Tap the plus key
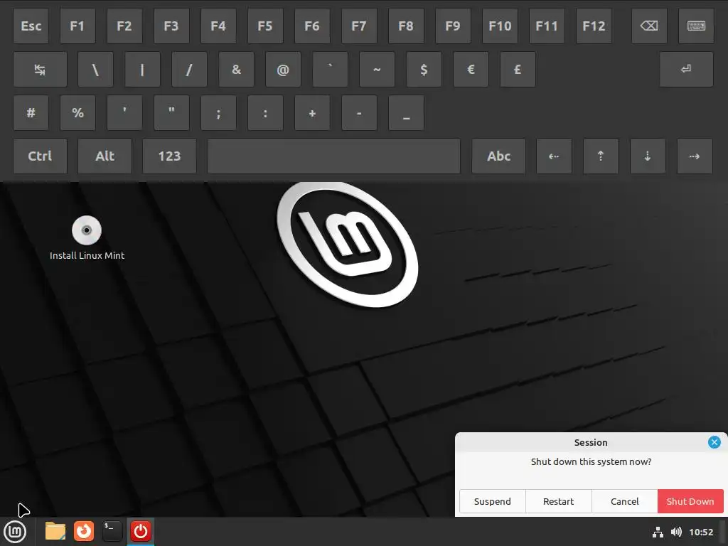The width and height of the screenshot is (728, 546). click(x=312, y=113)
